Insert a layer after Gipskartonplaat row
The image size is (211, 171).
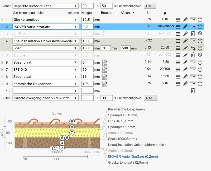193,19
